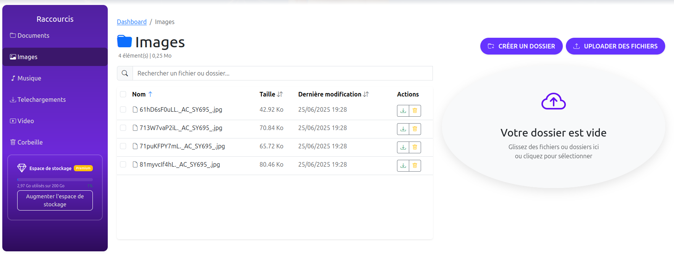Click 2,97 Go utilisés sur 200 Go text
This screenshot has height=254, width=674.
(x=41, y=186)
